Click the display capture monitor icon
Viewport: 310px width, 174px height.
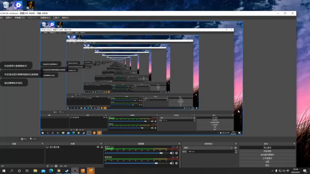[47, 147]
